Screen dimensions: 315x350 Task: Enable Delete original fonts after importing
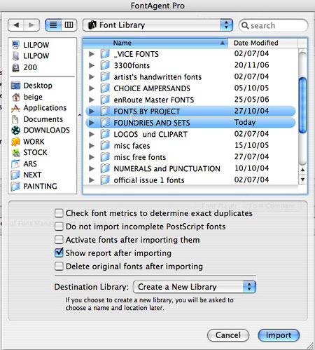point(59,267)
